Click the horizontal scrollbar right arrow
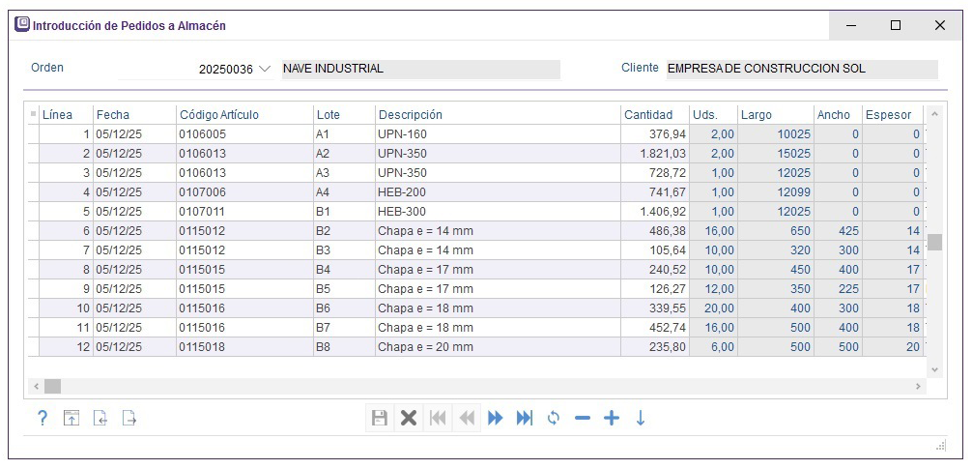The image size is (972, 469). (919, 387)
